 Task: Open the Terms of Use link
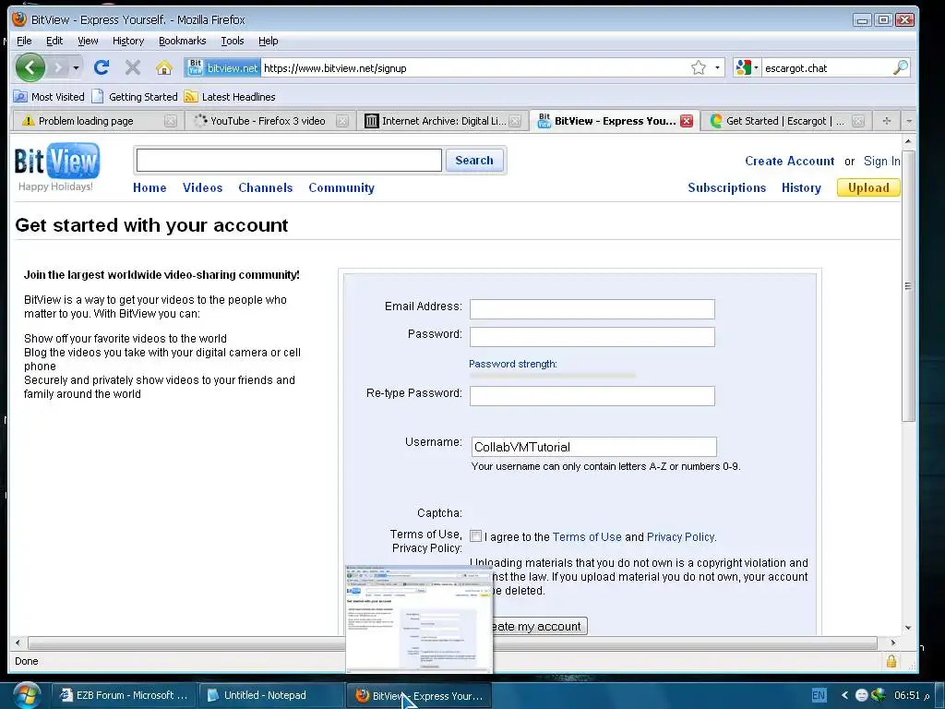(x=587, y=536)
